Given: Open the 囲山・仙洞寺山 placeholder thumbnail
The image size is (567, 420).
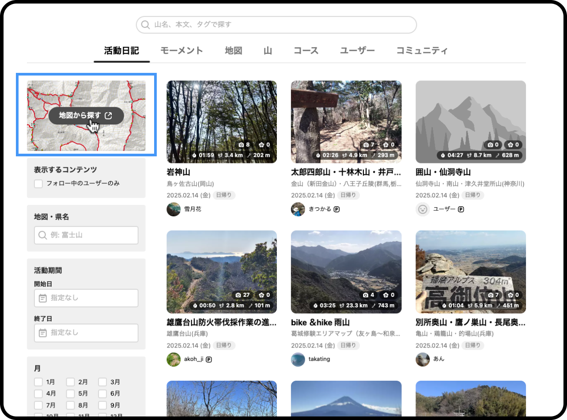Looking at the screenshot, I should (x=471, y=122).
